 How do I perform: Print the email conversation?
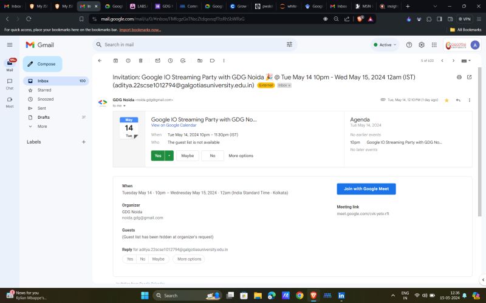pyautogui.click(x=459, y=78)
